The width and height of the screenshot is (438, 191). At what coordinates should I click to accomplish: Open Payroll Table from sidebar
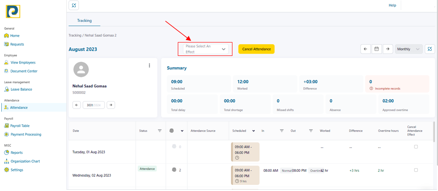pyautogui.click(x=20, y=126)
